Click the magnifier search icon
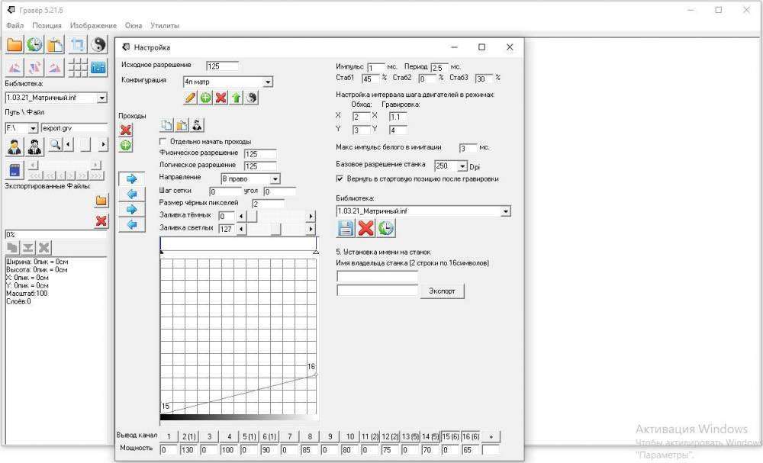763x463 pixels. 55,145
